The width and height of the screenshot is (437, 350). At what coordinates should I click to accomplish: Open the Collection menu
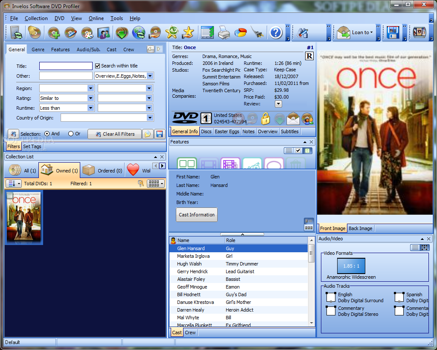pos(36,18)
